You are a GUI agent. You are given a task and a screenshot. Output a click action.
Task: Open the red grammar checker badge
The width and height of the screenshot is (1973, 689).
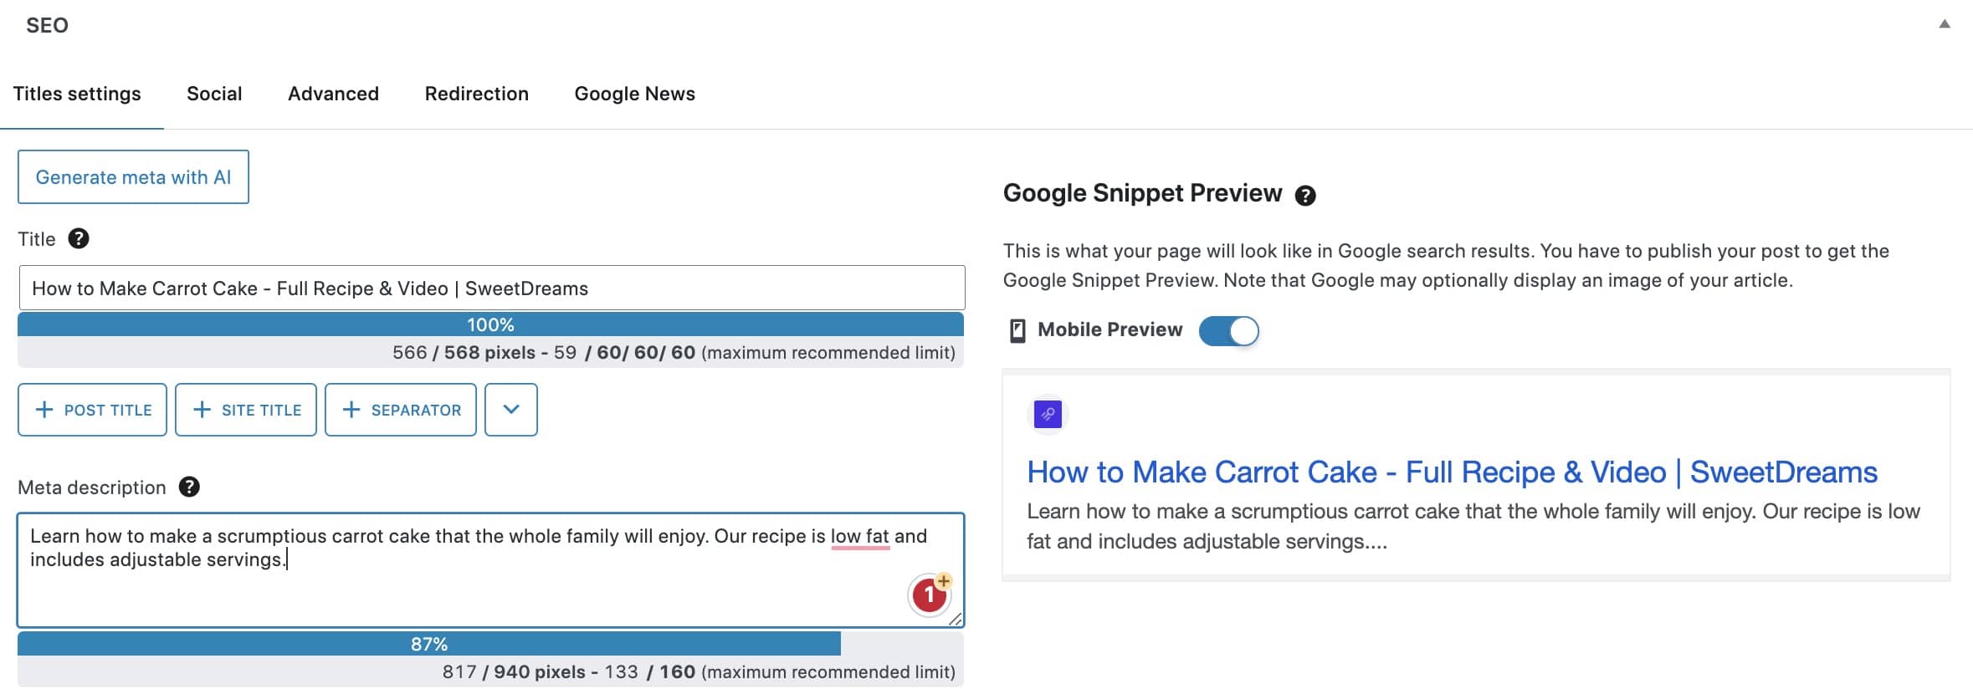[929, 595]
